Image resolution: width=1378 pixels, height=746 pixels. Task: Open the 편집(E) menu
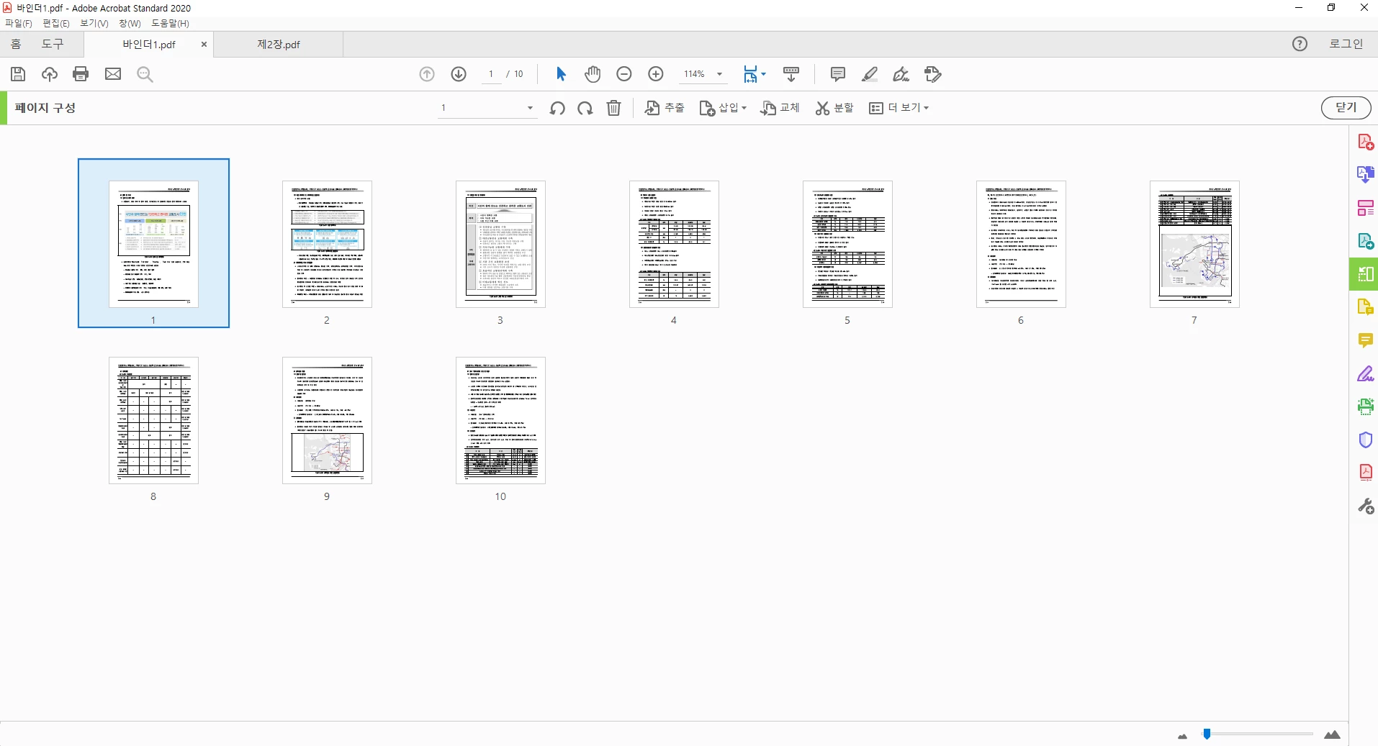pyautogui.click(x=56, y=23)
